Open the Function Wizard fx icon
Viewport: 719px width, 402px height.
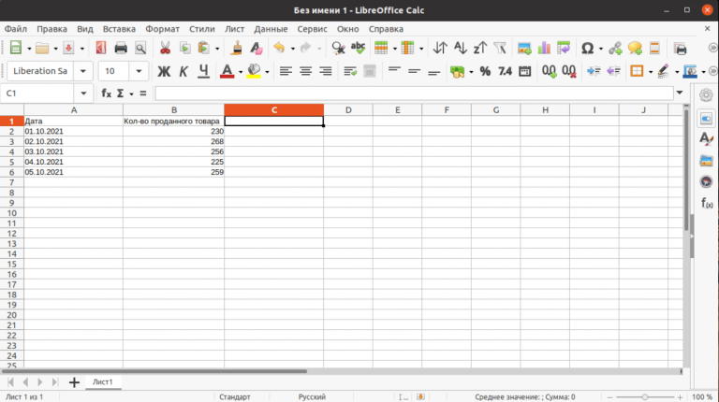107,93
